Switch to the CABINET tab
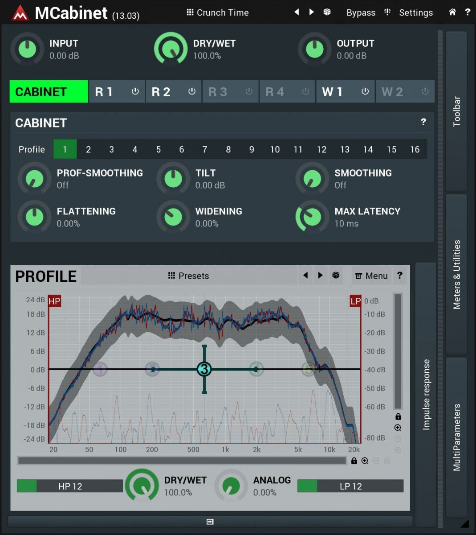 49,91
